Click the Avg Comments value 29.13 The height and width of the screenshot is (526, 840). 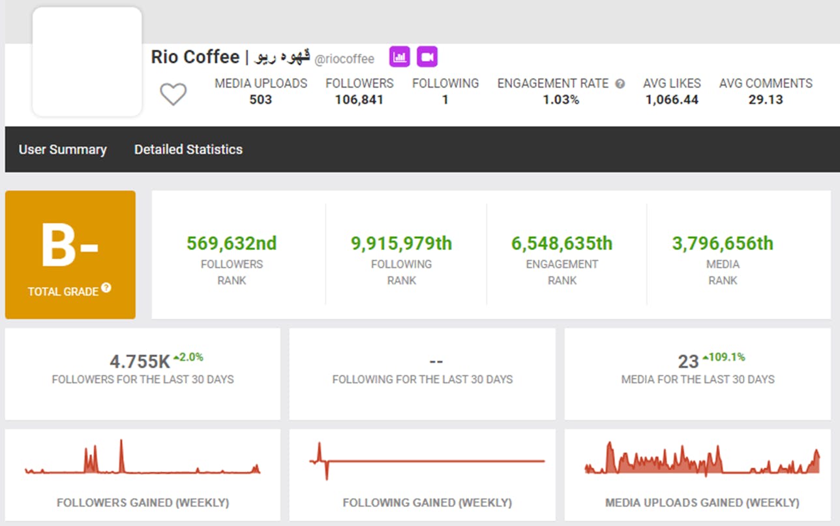pos(766,100)
